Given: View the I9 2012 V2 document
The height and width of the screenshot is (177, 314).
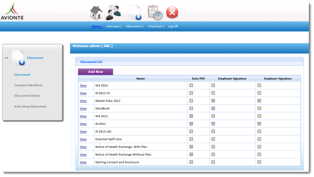Looking at the screenshot, I should click(83, 93).
